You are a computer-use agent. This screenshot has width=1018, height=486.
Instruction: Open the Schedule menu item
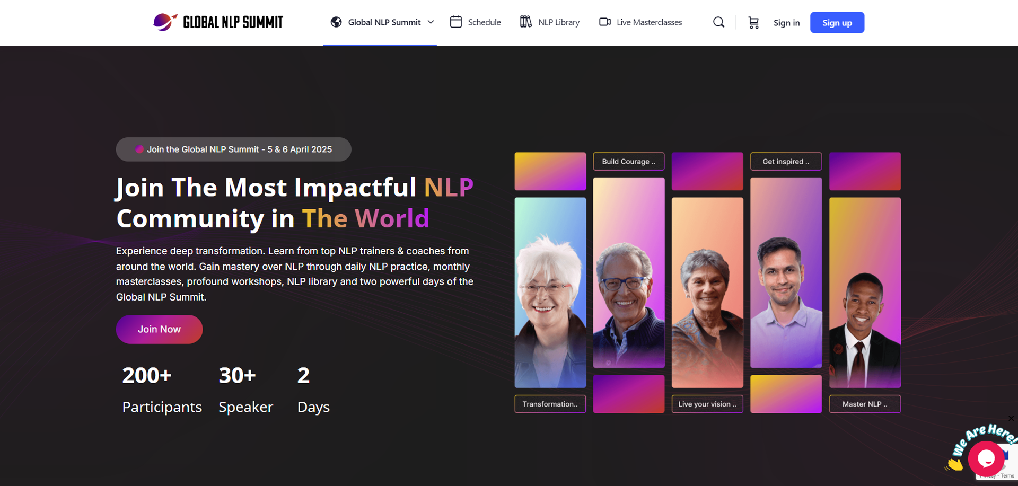coord(484,22)
